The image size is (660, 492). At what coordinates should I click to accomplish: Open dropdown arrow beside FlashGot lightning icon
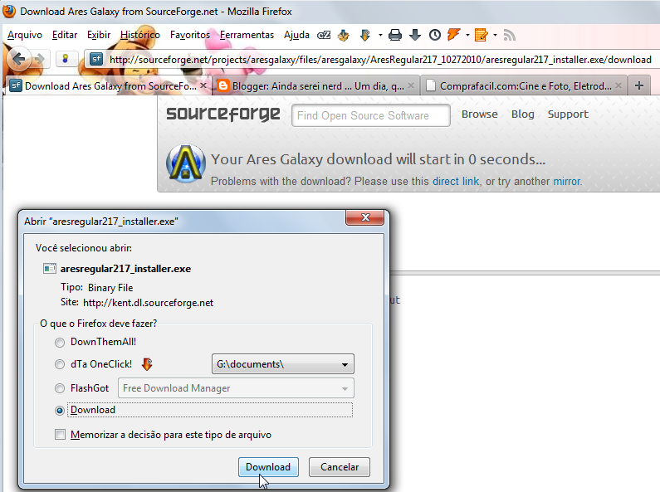(x=467, y=36)
